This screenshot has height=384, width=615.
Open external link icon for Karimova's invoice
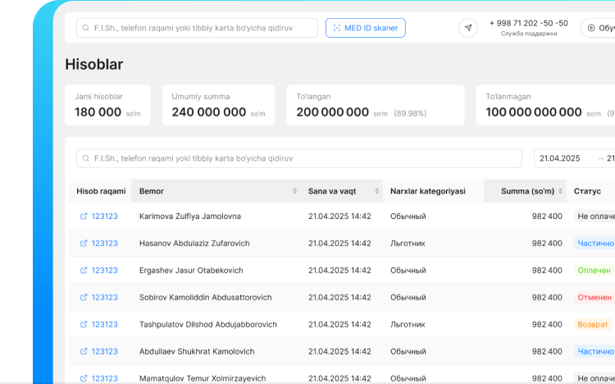click(x=84, y=217)
